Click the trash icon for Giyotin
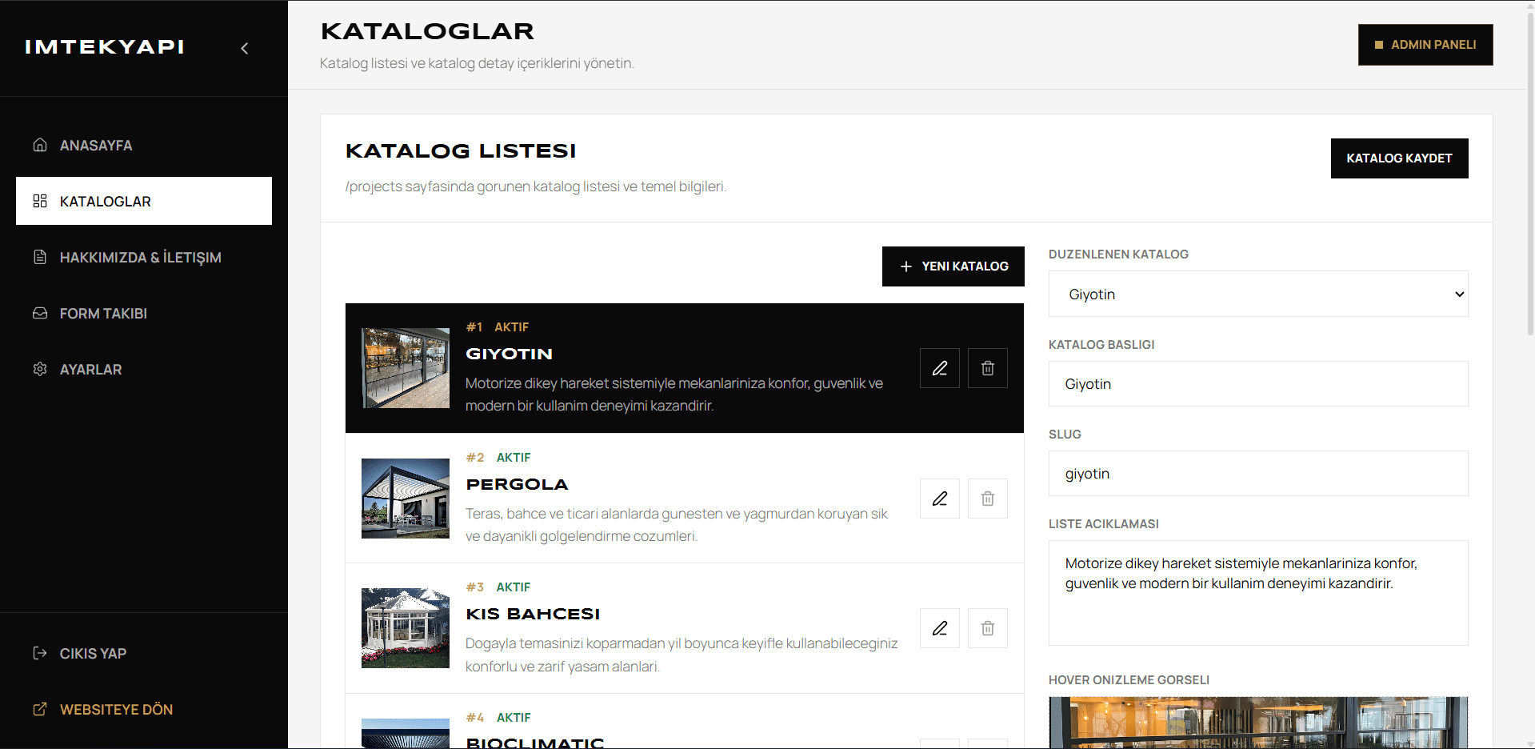Viewport: 1535px width, 749px height. click(988, 368)
